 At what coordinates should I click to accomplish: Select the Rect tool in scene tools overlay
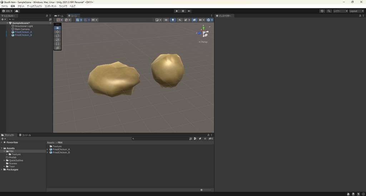coord(58,44)
